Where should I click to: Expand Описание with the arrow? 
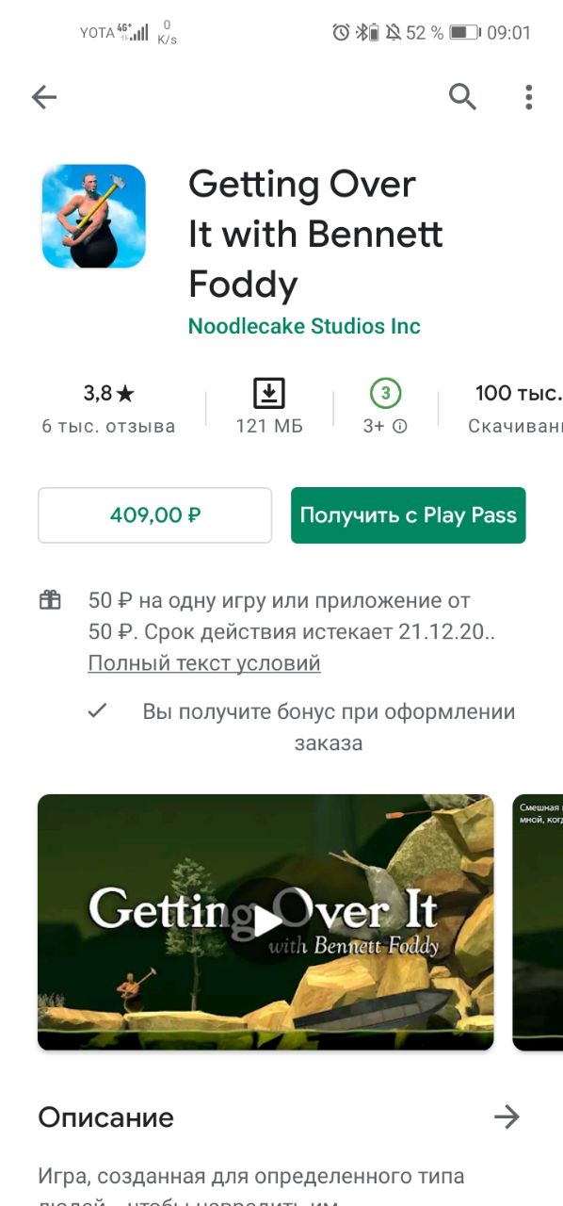pos(507,1117)
